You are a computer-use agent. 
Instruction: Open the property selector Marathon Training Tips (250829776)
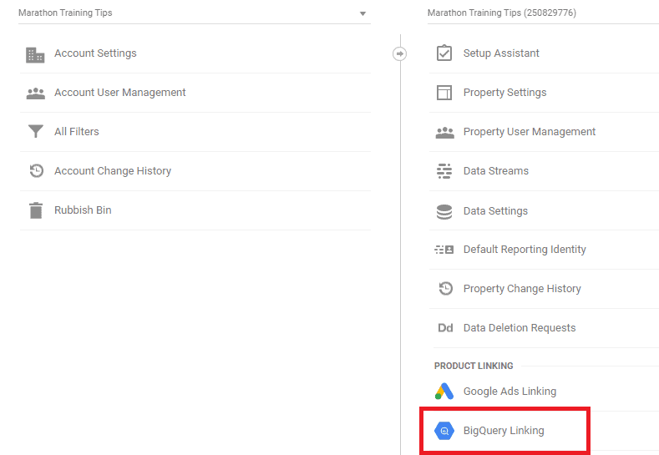[543, 13]
